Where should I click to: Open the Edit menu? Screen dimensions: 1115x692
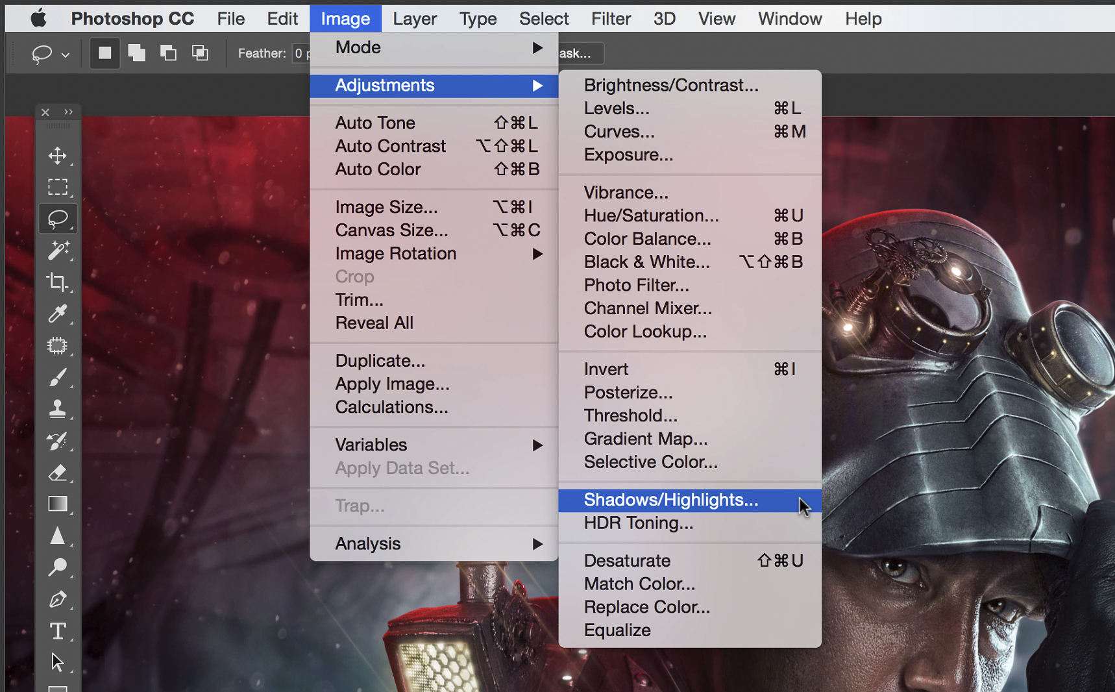click(283, 19)
